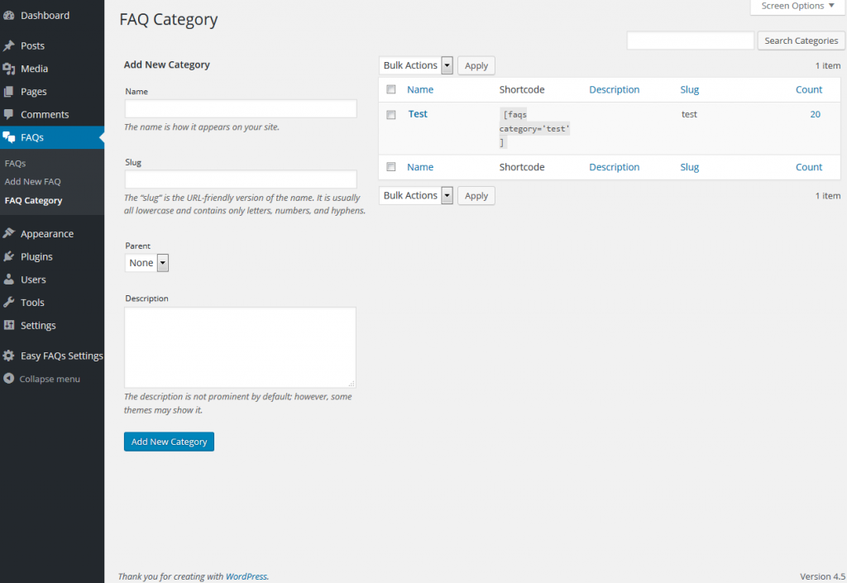
Task: Toggle select-all checkbox in table header
Action: click(391, 89)
